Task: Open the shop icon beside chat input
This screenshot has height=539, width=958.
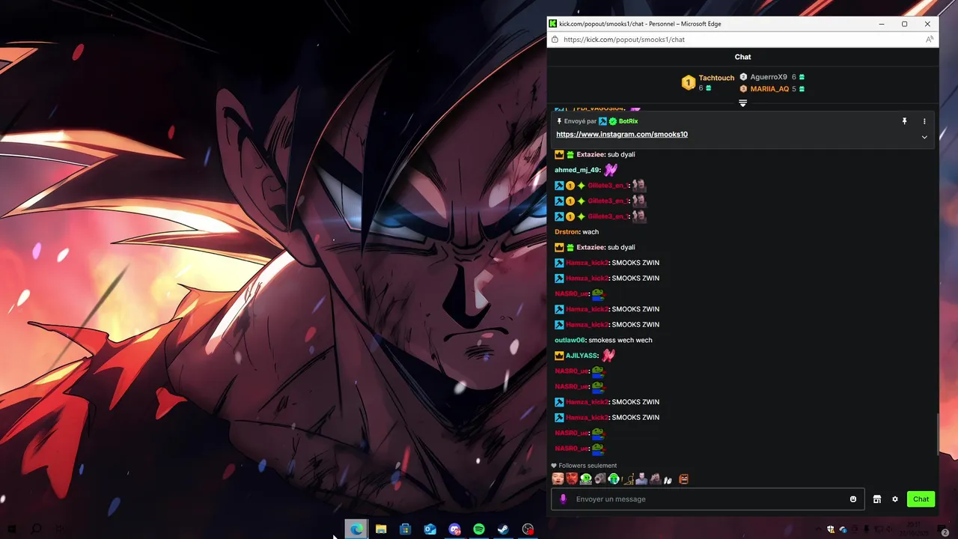Action: [877, 499]
